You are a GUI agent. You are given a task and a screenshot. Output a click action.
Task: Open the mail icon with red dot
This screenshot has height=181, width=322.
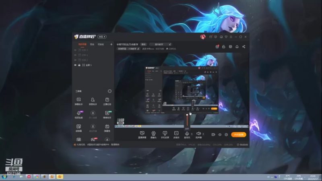pyautogui.click(x=211, y=37)
